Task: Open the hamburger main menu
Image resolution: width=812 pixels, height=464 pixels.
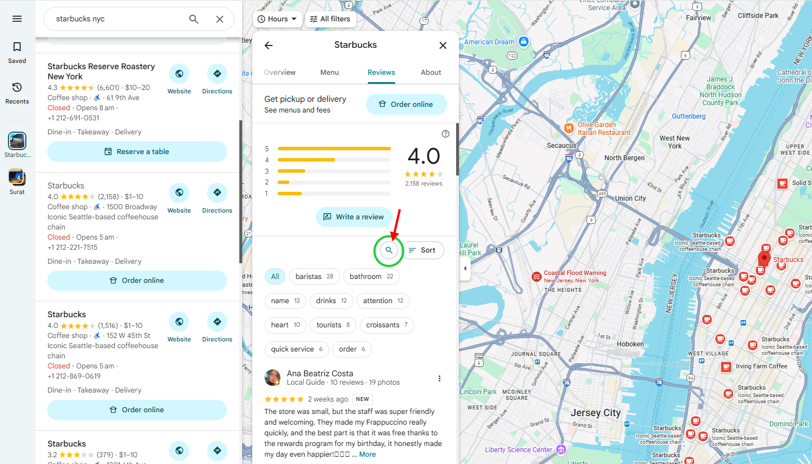Action: (17, 19)
